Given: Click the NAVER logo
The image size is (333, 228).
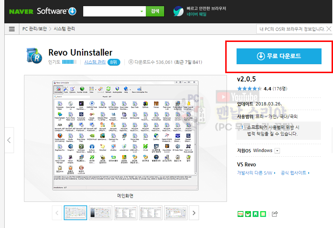Looking at the screenshot, I should tap(21, 11).
